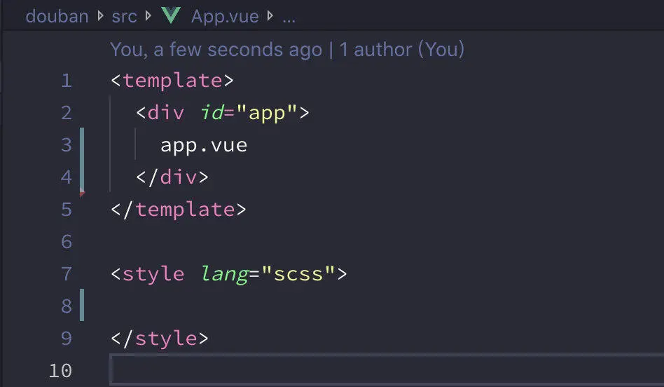Viewport: 664px width, 387px height.
Task: Select line number 5 in the gutter
Action: coord(67,210)
